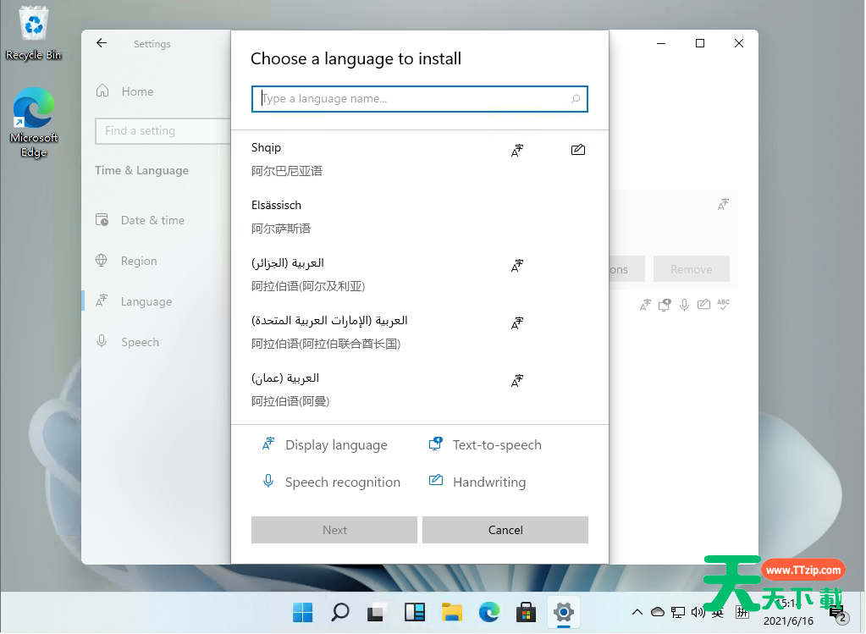Switch to Date & time settings

point(152,219)
